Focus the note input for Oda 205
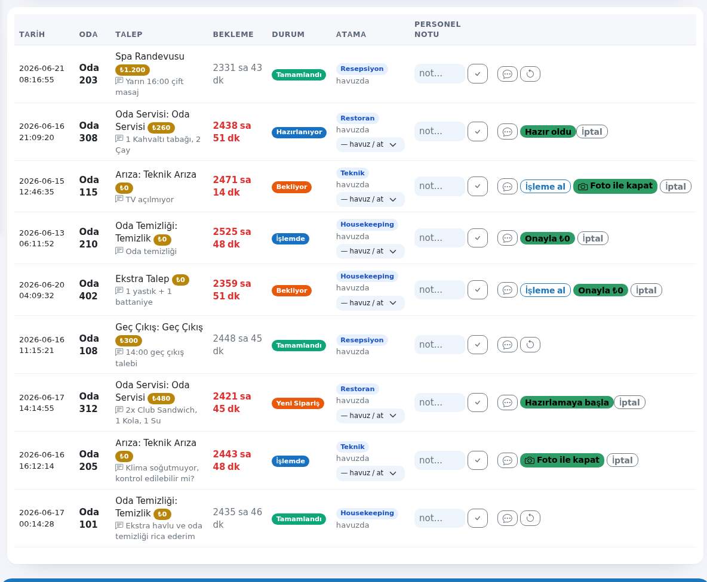The height and width of the screenshot is (582, 707). tap(439, 460)
